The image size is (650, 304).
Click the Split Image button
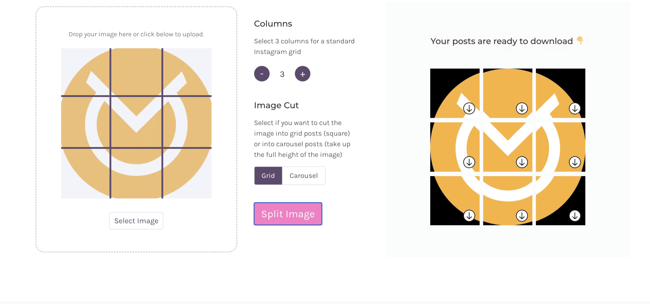point(288,214)
